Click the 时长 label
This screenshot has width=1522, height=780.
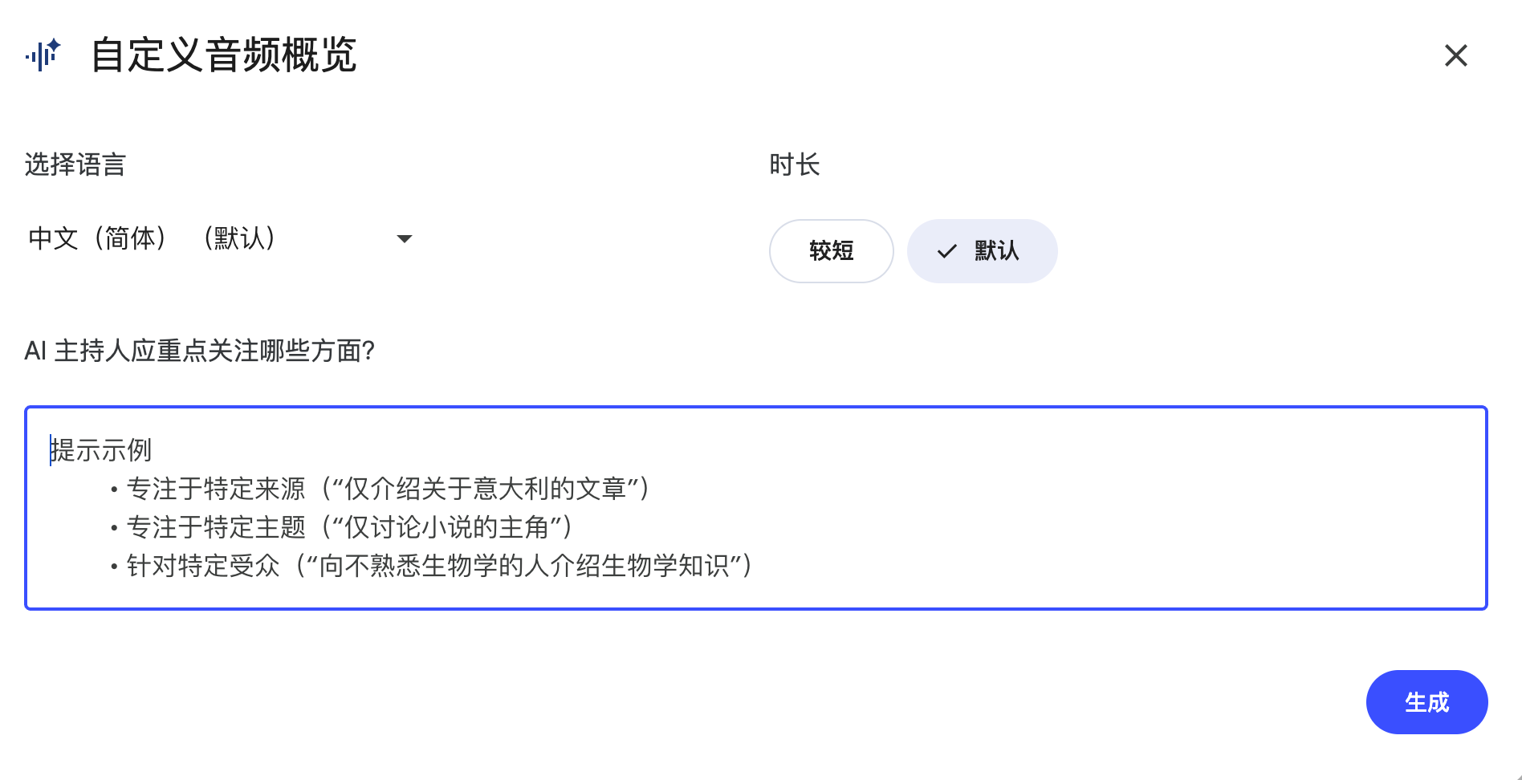794,165
